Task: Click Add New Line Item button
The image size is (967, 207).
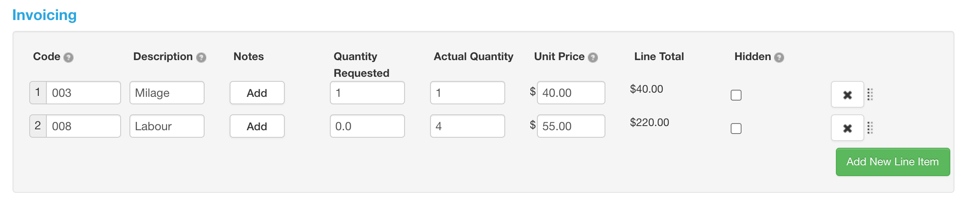Action: (893, 162)
